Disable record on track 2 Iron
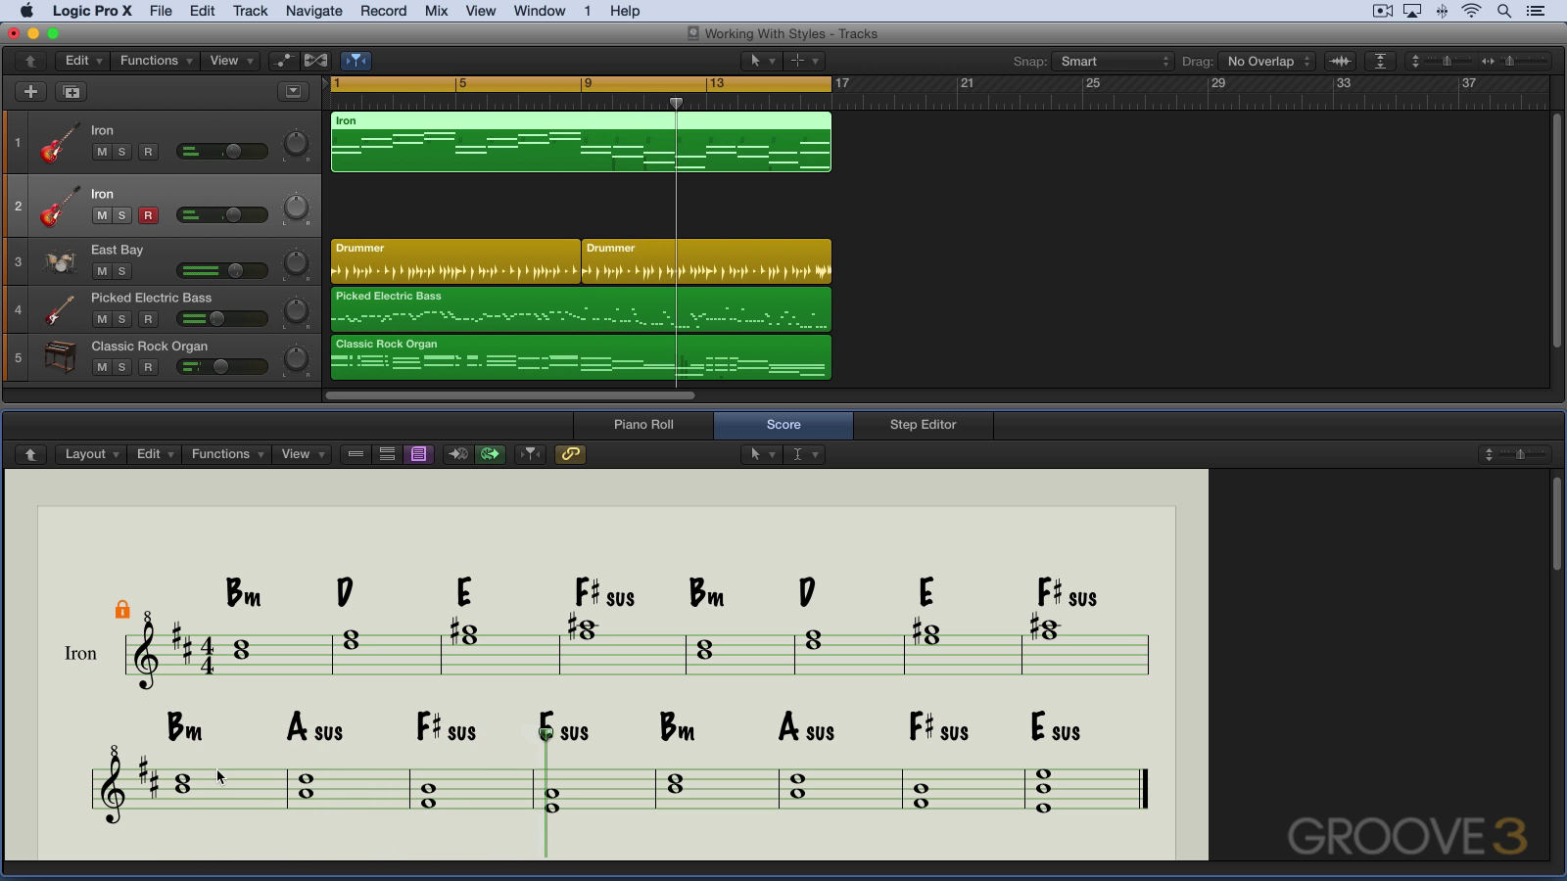 point(148,215)
